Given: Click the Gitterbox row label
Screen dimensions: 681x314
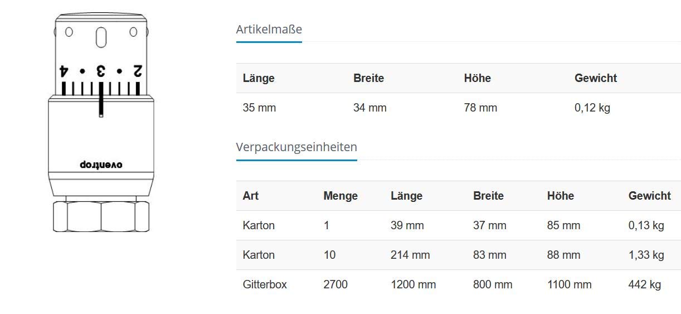Looking at the screenshot, I should click(265, 284).
